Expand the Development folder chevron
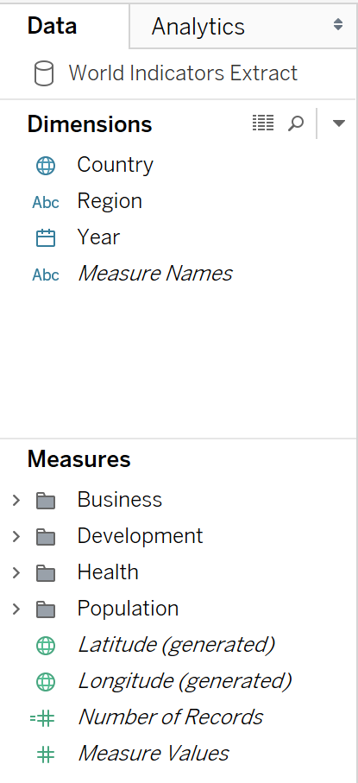Image resolution: width=358 pixels, height=783 pixels. tap(16, 536)
